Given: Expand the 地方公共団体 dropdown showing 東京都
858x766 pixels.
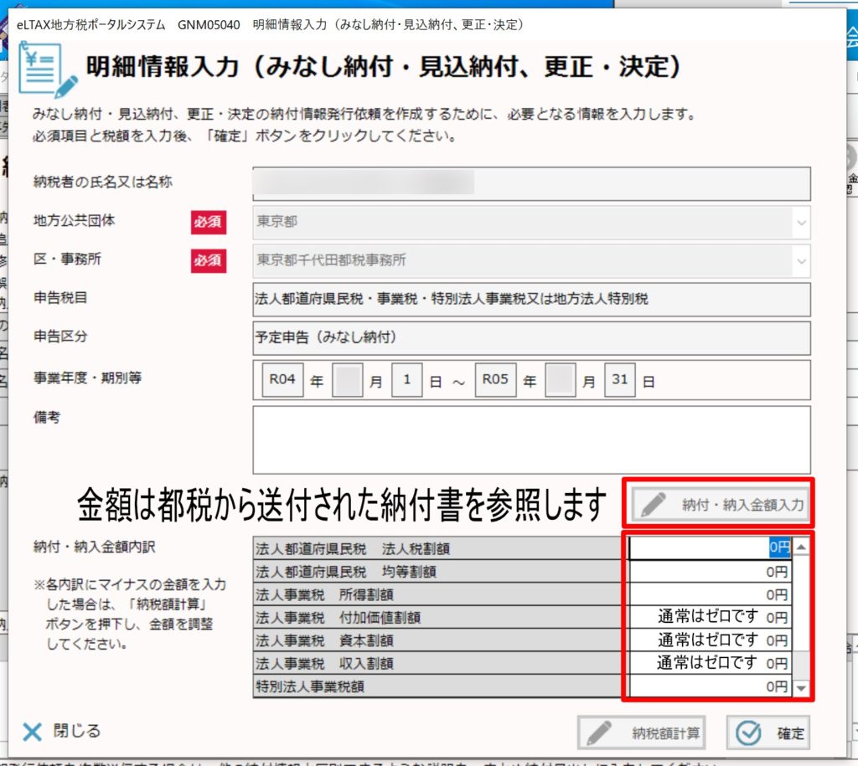Looking at the screenshot, I should pyautogui.click(x=802, y=223).
